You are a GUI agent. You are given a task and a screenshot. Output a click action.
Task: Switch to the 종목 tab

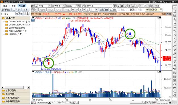(5, 6)
